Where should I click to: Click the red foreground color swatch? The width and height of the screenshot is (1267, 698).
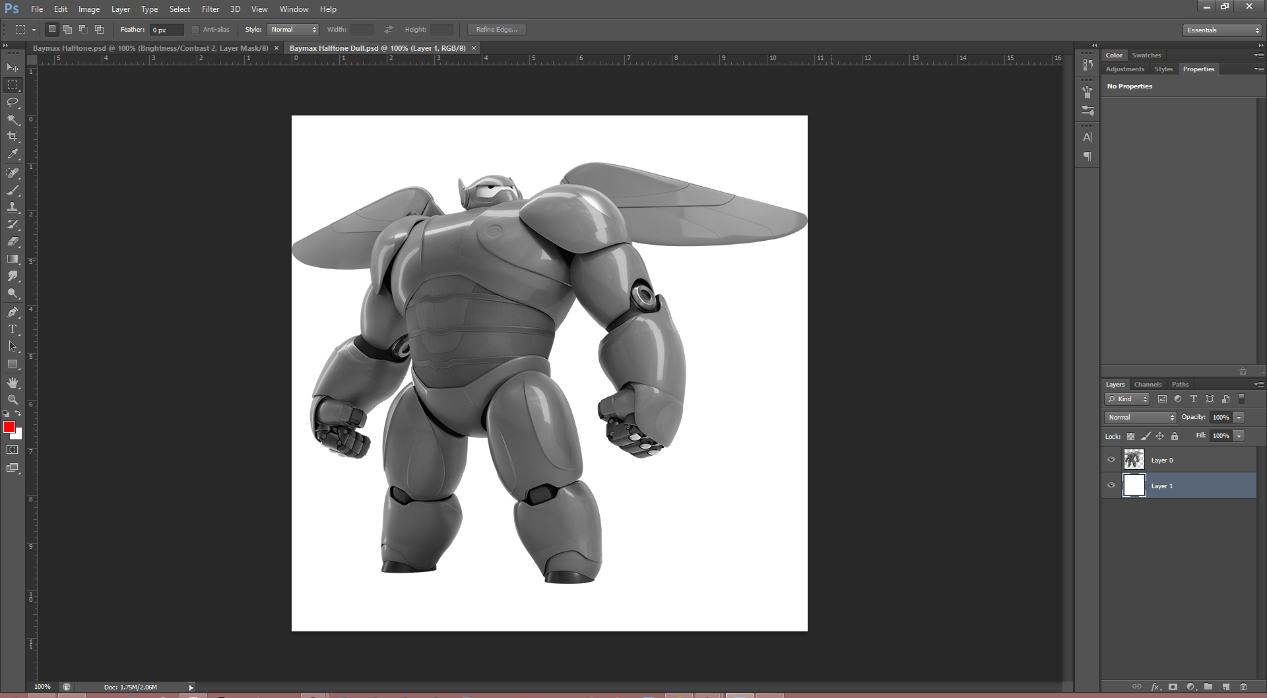point(9,428)
